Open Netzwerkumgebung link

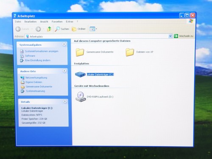tap(36, 78)
